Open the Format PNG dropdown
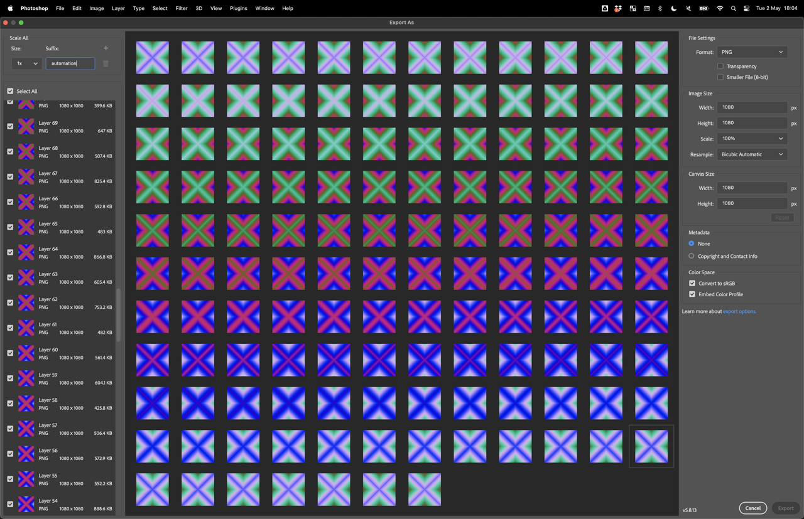This screenshot has width=804, height=519. (752, 52)
